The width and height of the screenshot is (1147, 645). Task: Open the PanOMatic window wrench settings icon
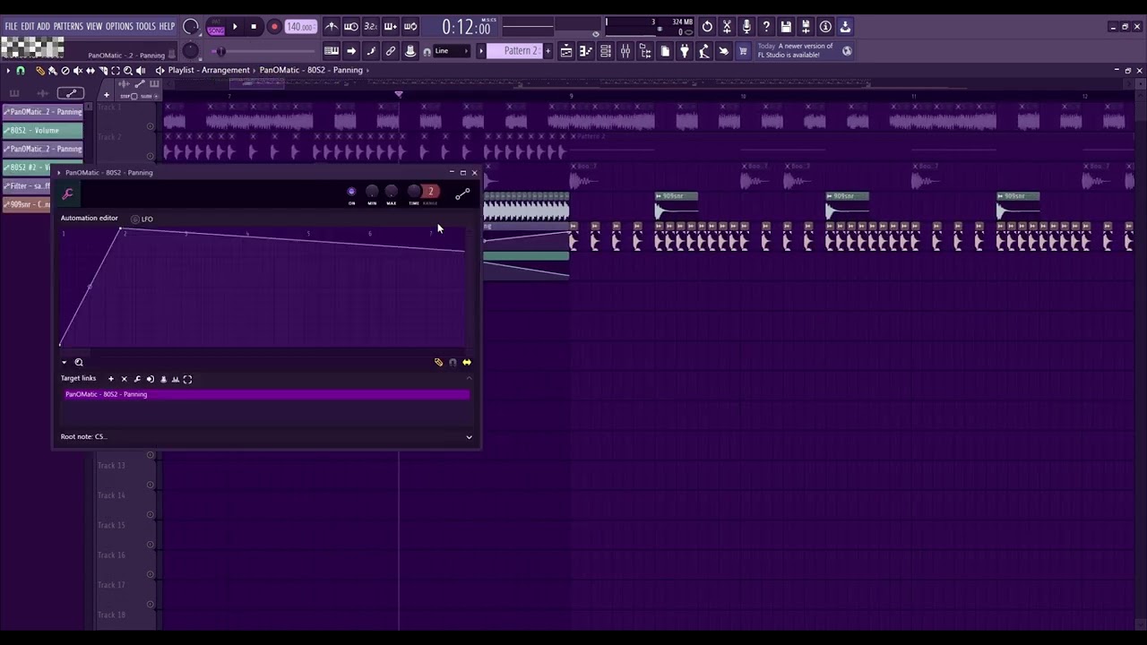tap(67, 193)
